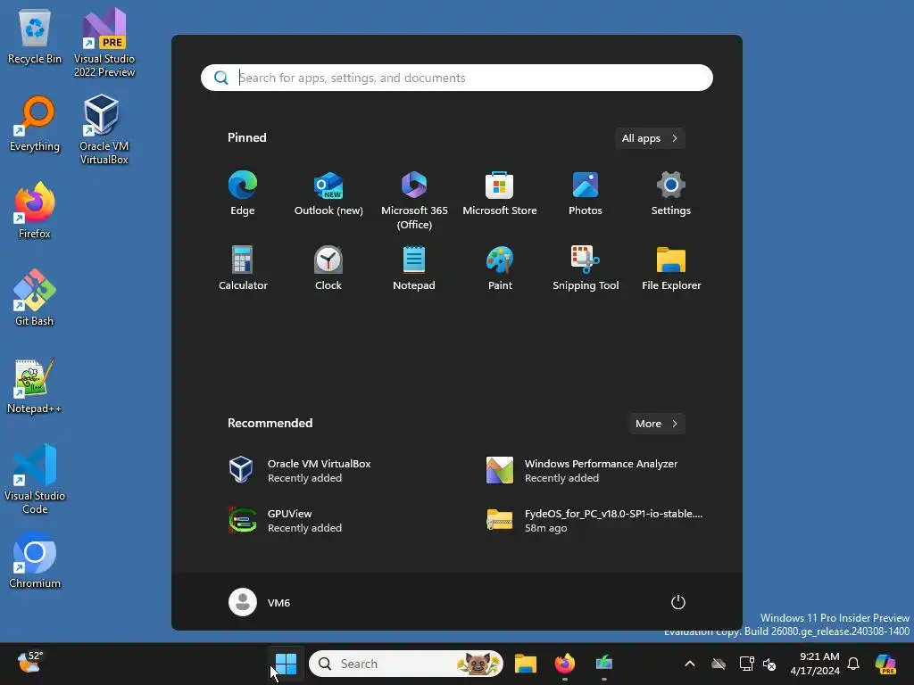Launch Notepad from pinned apps
Viewport: 914px width, 685px height.
(x=414, y=268)
